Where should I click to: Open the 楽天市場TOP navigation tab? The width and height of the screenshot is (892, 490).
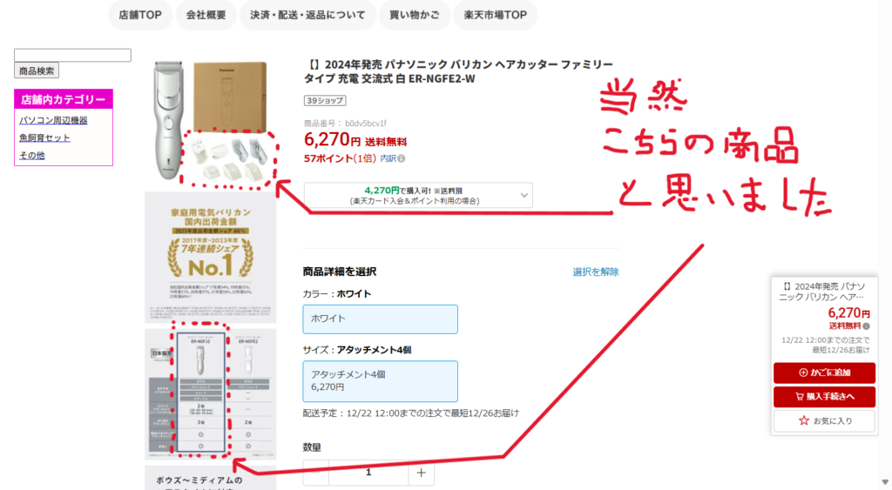495,15
